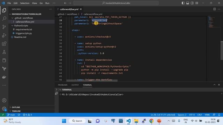Open callerworkflow.yml in the explorer tree

click(25, 22)
